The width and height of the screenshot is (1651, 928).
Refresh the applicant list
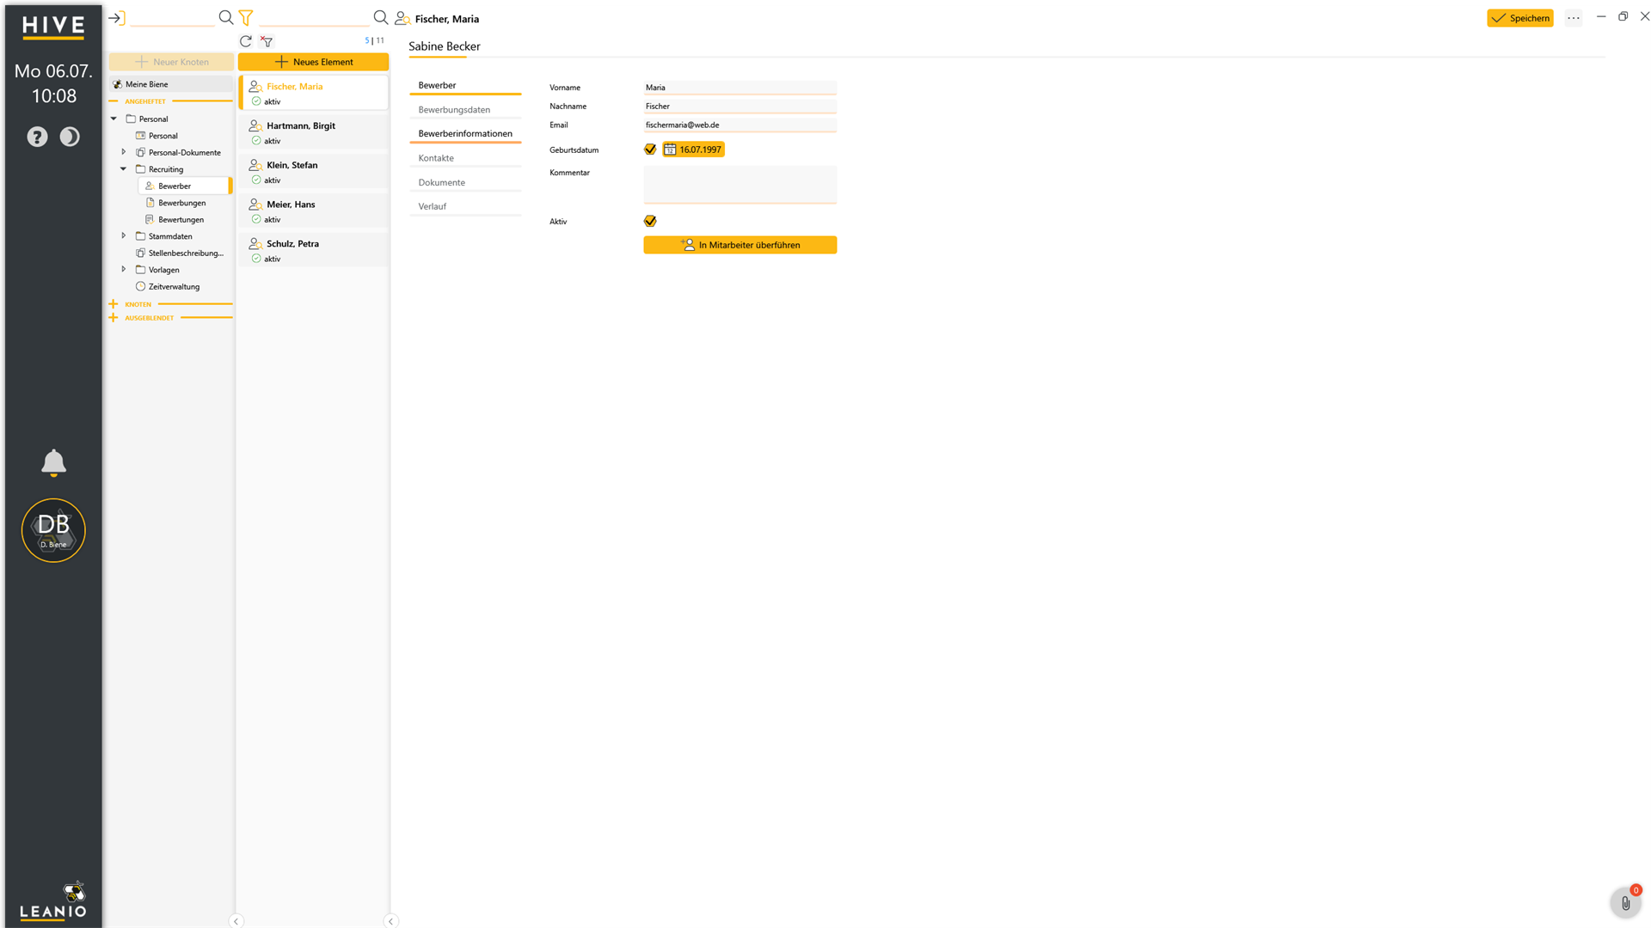click(246, 41)
